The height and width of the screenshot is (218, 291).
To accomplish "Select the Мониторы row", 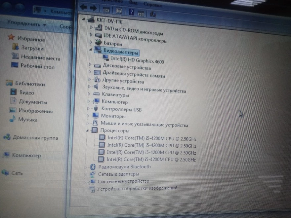I will pyautogui.click(x=113, y=116).
